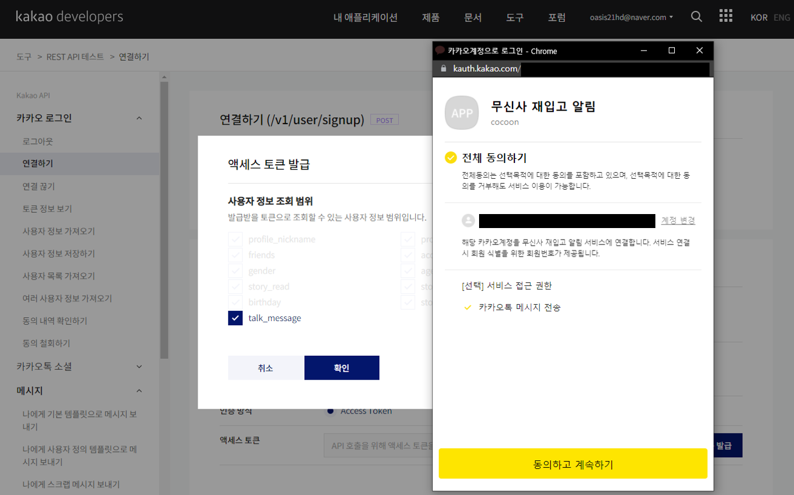
Task: Select 여러 사용자 정보 가져오기 in sidebar
Action: point(67,298)
